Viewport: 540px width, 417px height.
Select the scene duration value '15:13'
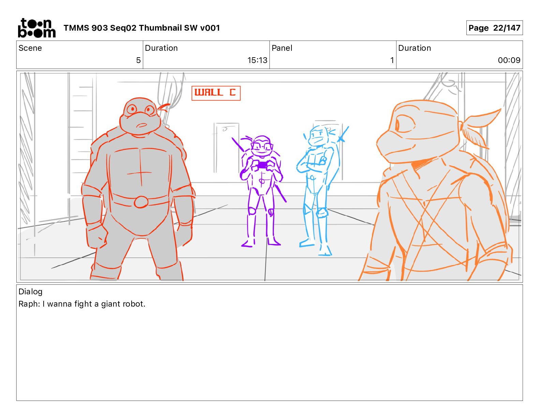tap(257, 60)
